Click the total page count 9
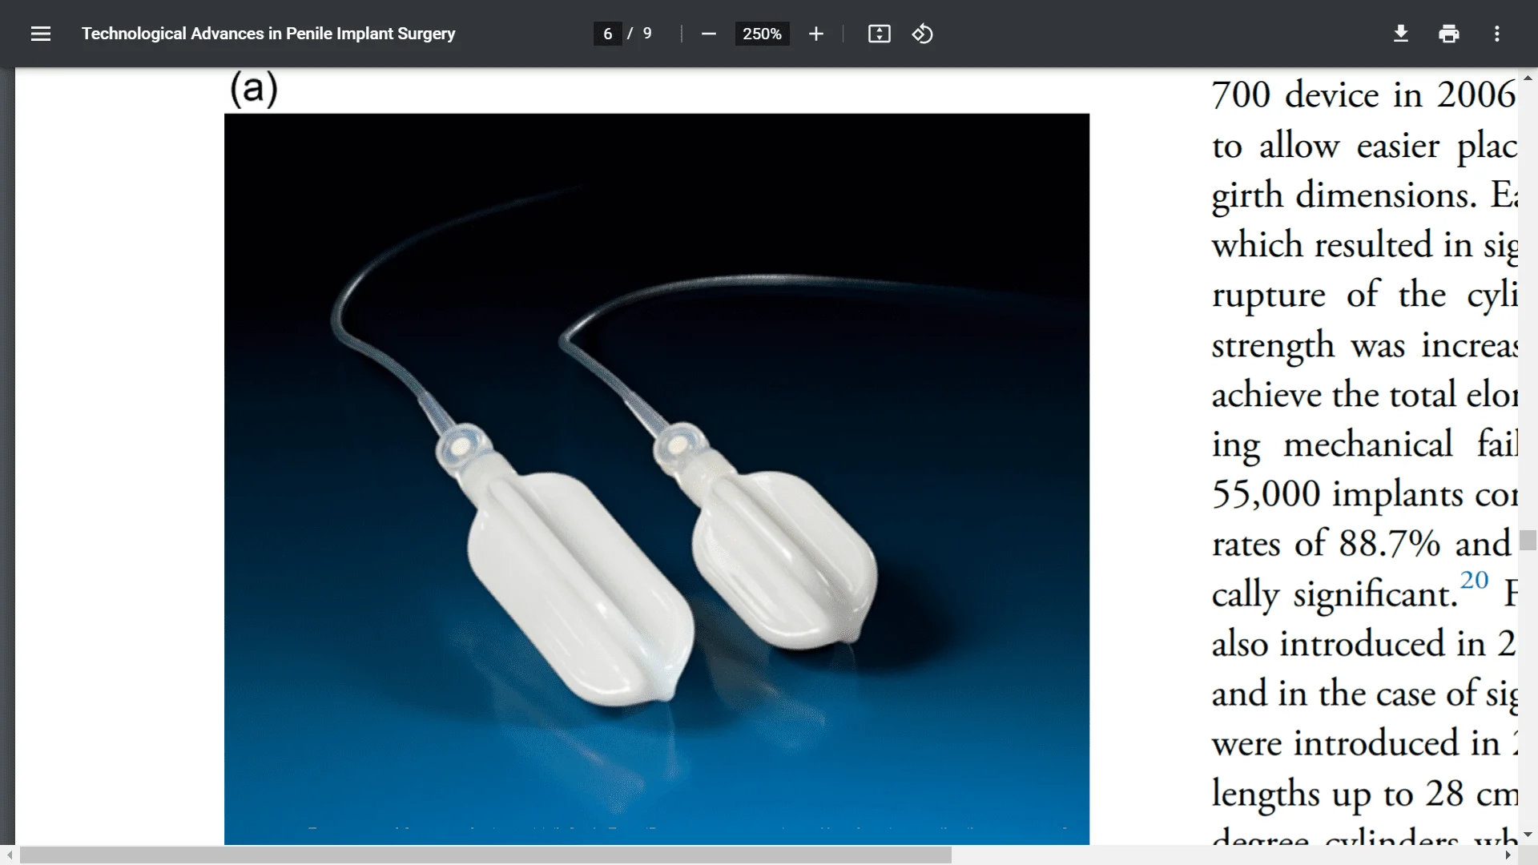 (647, 34)
